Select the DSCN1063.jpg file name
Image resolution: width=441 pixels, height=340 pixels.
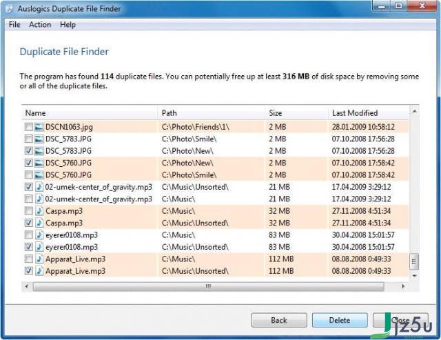(x=69, y=127)
